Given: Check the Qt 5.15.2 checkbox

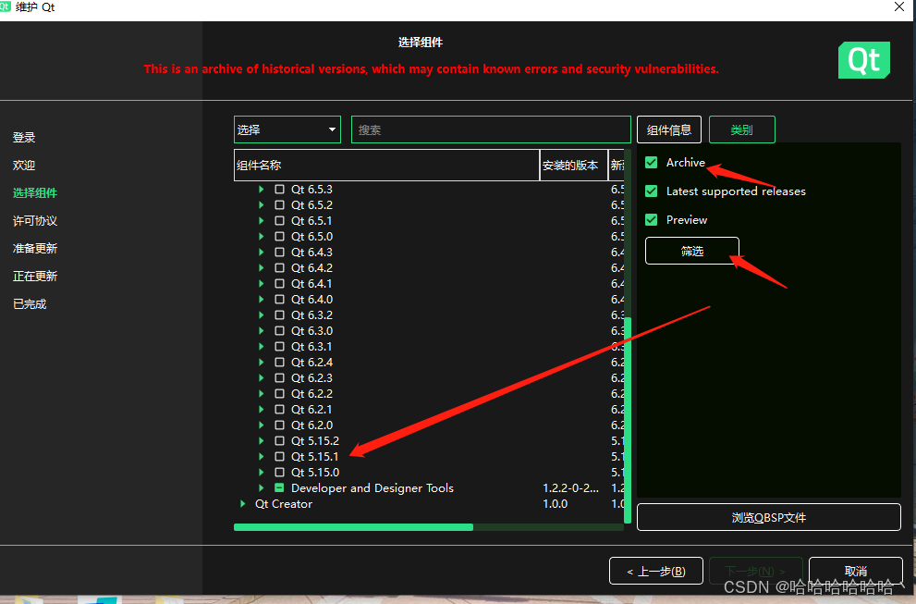Looking at the screenshot, I should tap(280, 441).
